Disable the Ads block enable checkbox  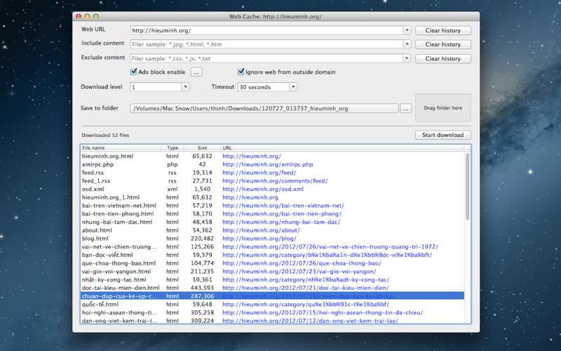coord(135,72)
